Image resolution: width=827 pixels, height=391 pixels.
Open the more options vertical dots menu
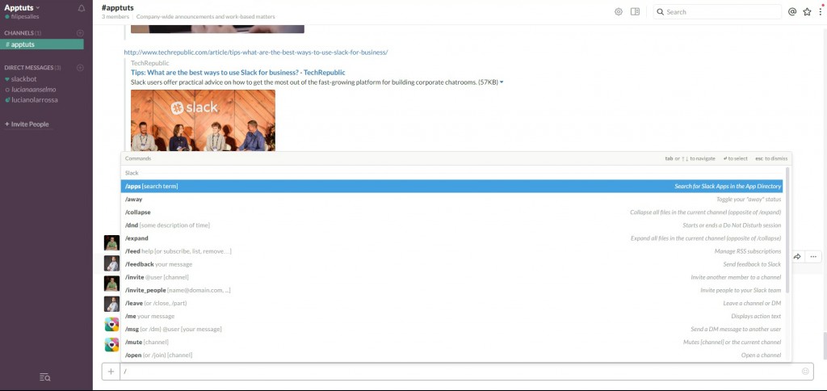pos(821,11)
